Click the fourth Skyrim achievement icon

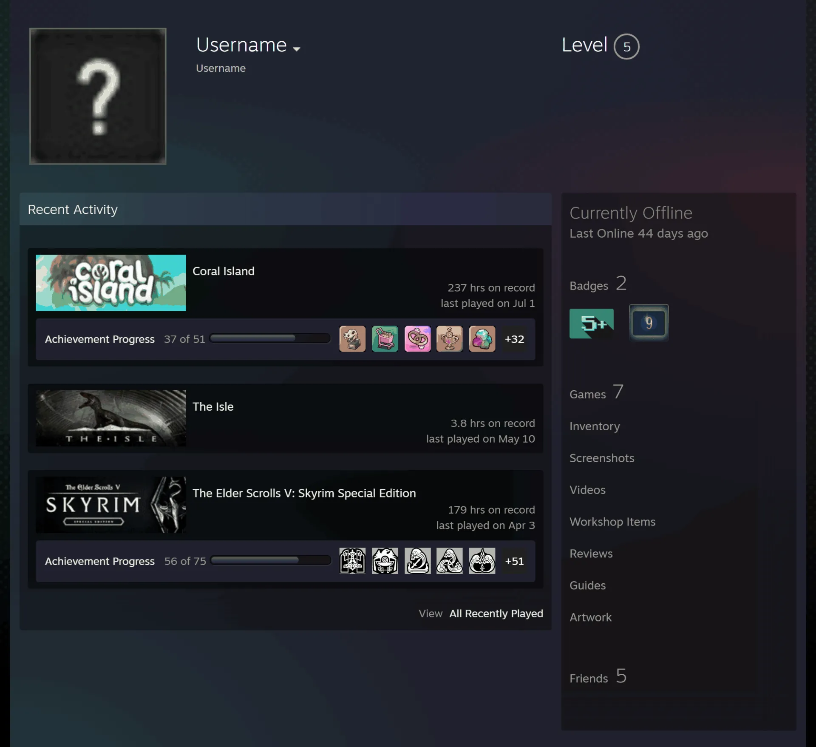click(450, 561)
